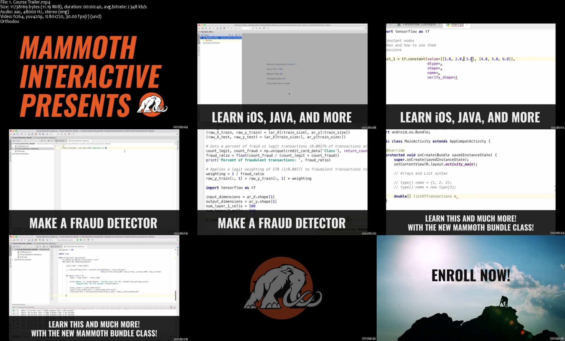Click Stop square icon in 00:00:28 frame toolbar
565x341 pixels.
84,240
